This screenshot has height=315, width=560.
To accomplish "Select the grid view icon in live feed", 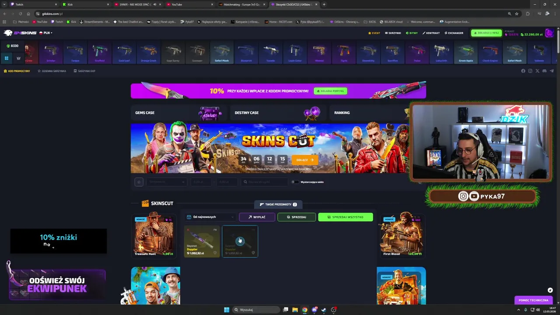I will [x=7, y=58].
